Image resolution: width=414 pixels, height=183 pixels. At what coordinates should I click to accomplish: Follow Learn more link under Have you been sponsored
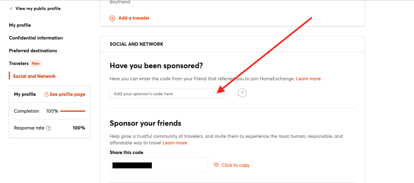coord(308,79)
